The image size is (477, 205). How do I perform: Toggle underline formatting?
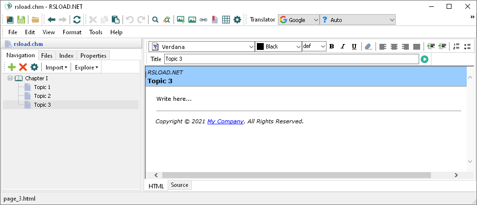pos(354,46)
